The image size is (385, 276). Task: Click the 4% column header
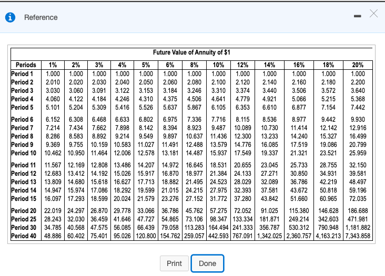[122, 65]
